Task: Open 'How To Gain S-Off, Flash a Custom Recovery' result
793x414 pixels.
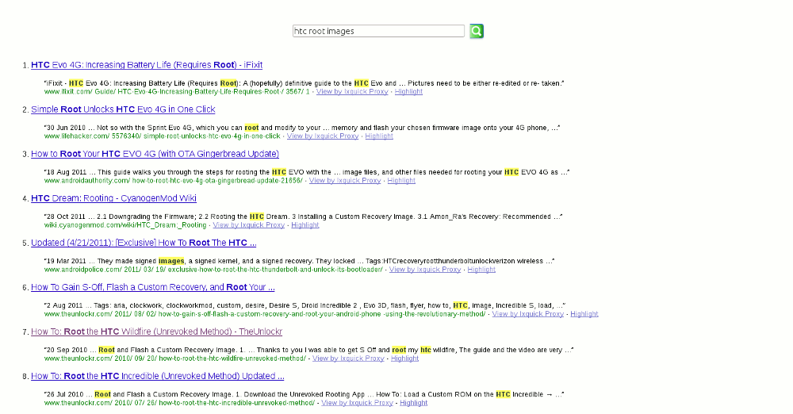Action: 153,287
